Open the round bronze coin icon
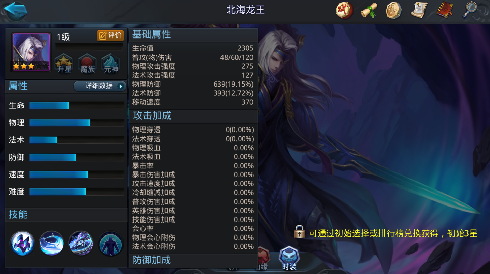The image size is (490, 274). [x=393, y=10]
